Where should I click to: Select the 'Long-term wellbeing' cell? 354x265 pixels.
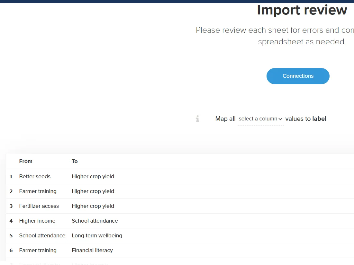[97, 235]
